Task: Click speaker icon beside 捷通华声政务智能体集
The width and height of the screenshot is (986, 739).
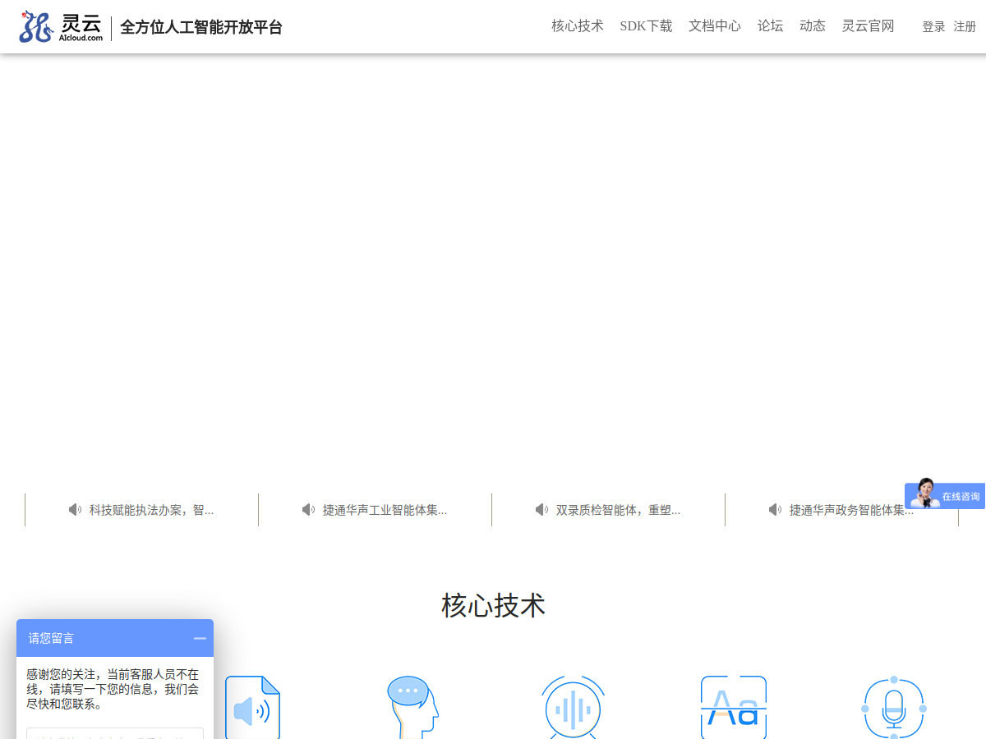Action: point(775,510)
